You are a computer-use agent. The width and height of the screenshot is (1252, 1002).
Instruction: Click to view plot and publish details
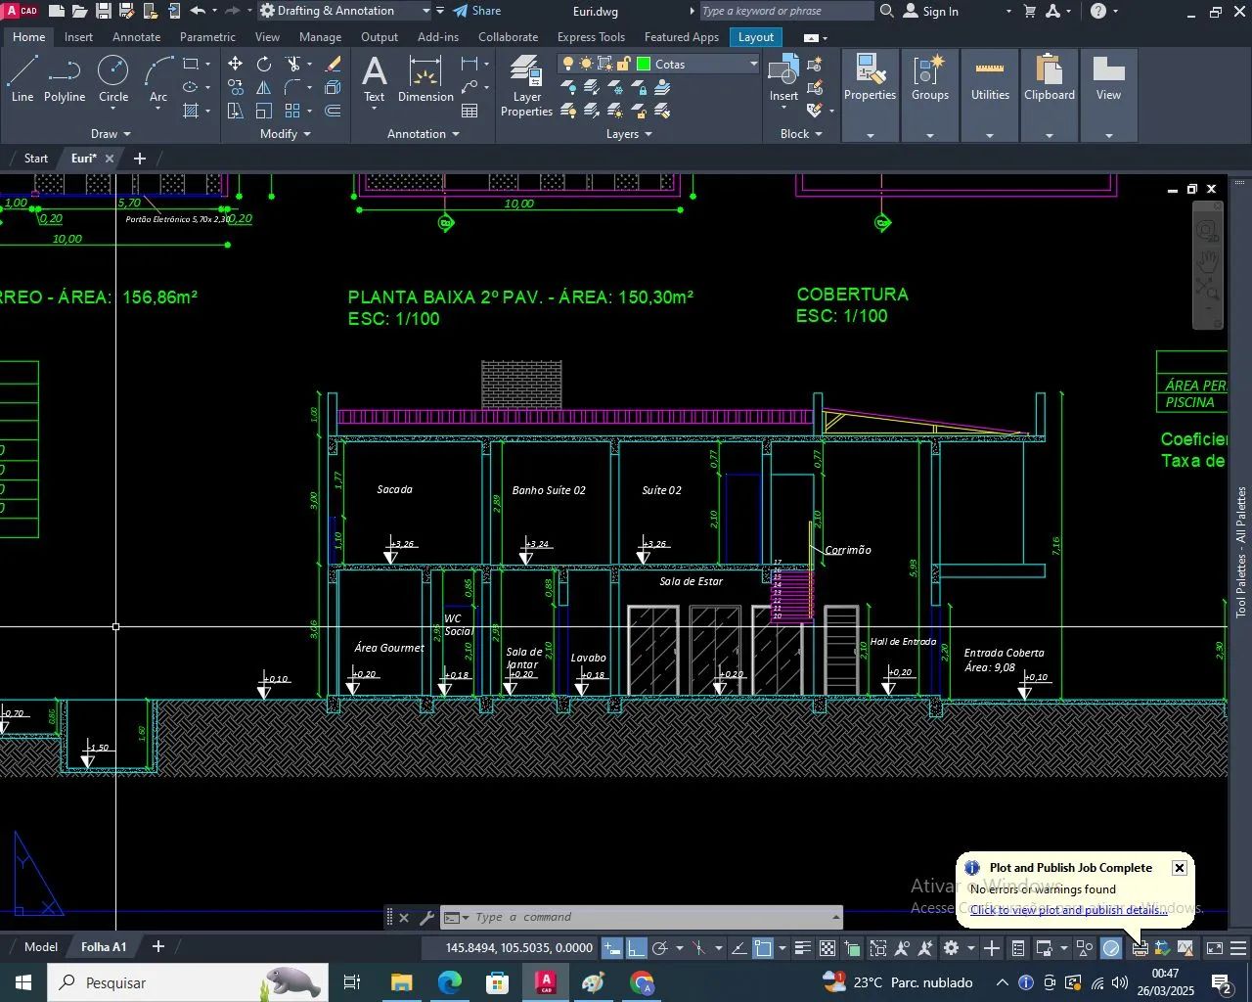point(1068,910)
